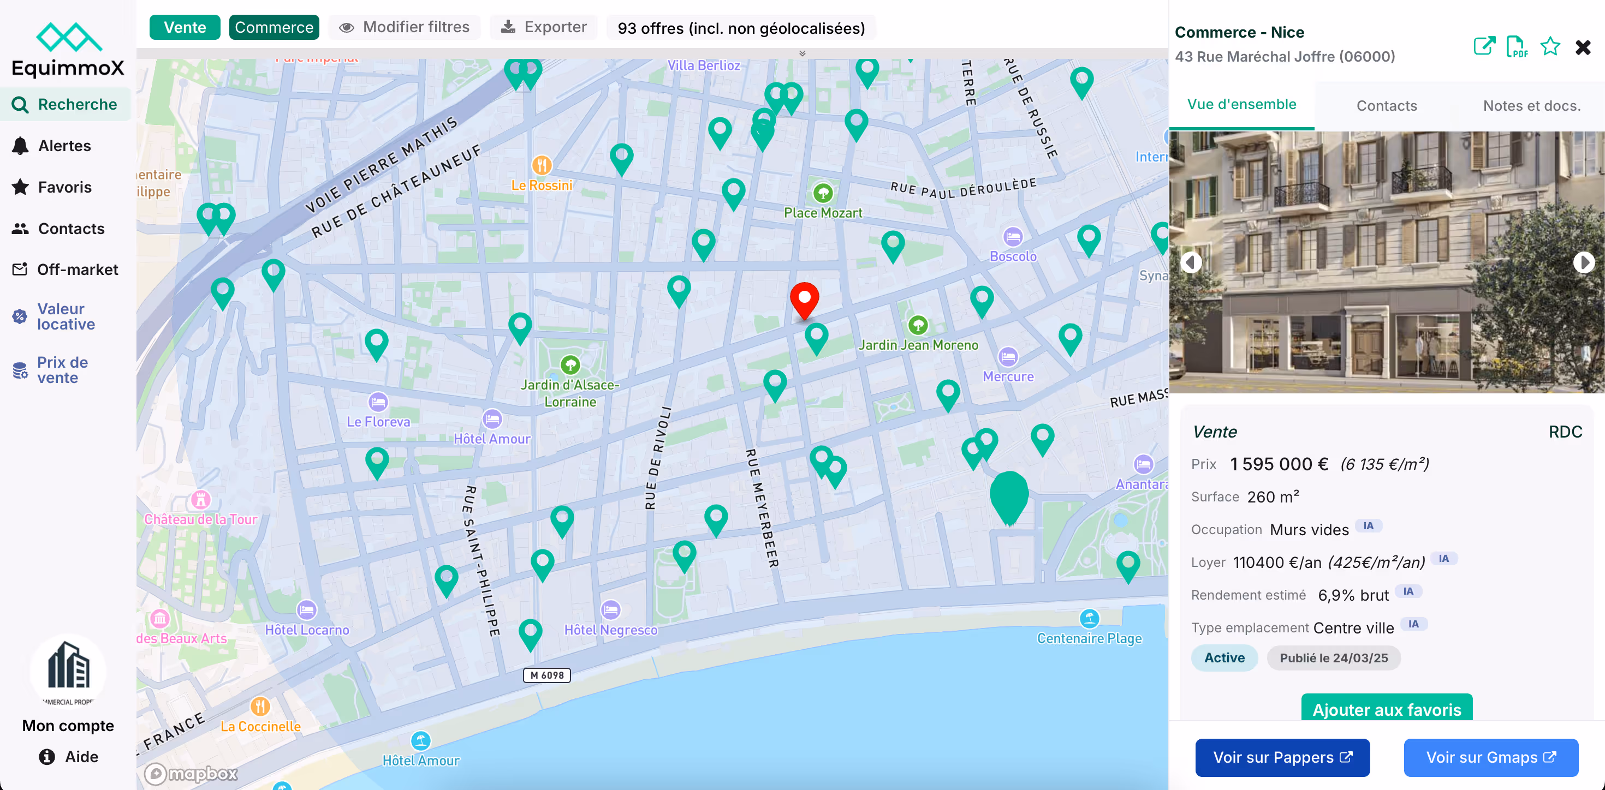Click Voir sur Gmaps

tap(1491, 757)
